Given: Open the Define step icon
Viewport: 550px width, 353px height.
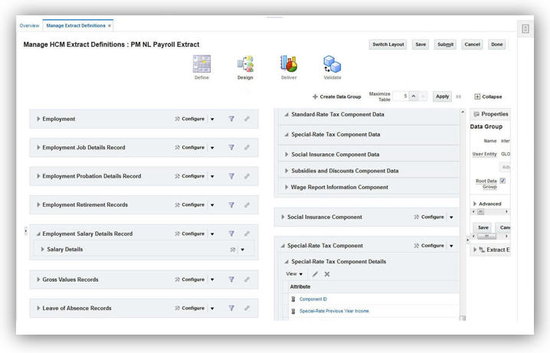Looking at the screenshot, I should point(201,64).
